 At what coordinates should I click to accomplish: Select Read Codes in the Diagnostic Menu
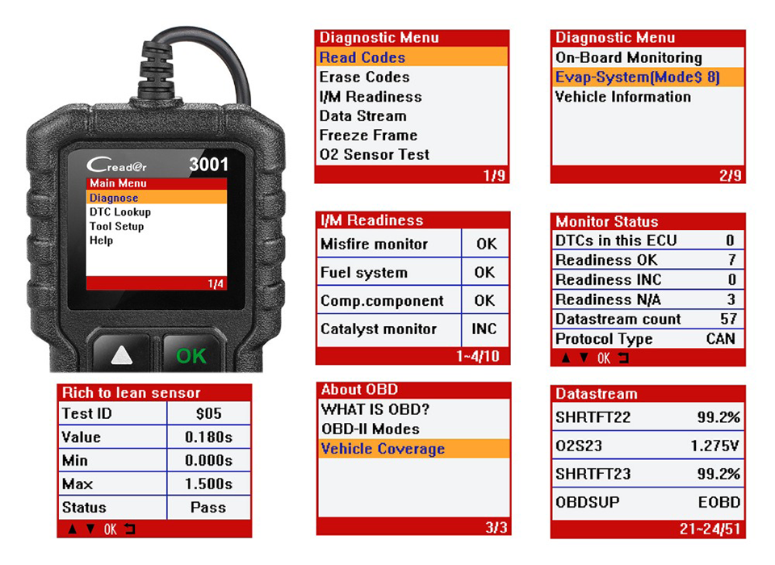click(x=362, y=57)
